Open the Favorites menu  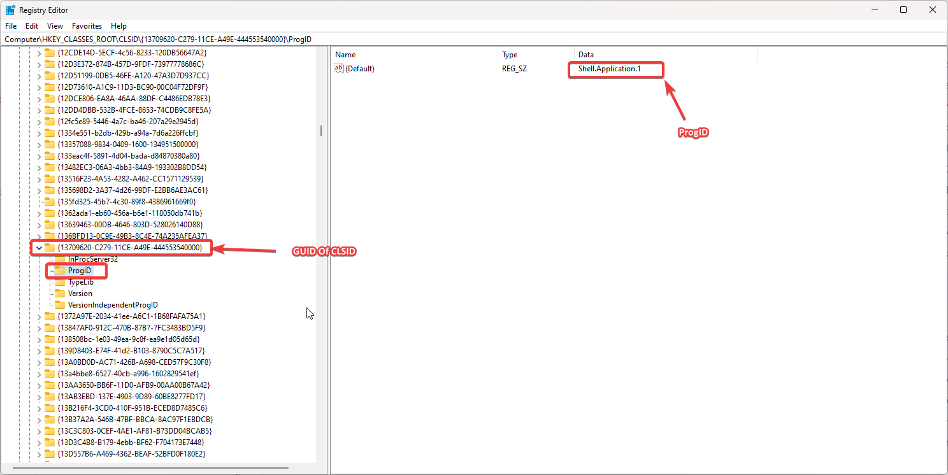point(87,26)
